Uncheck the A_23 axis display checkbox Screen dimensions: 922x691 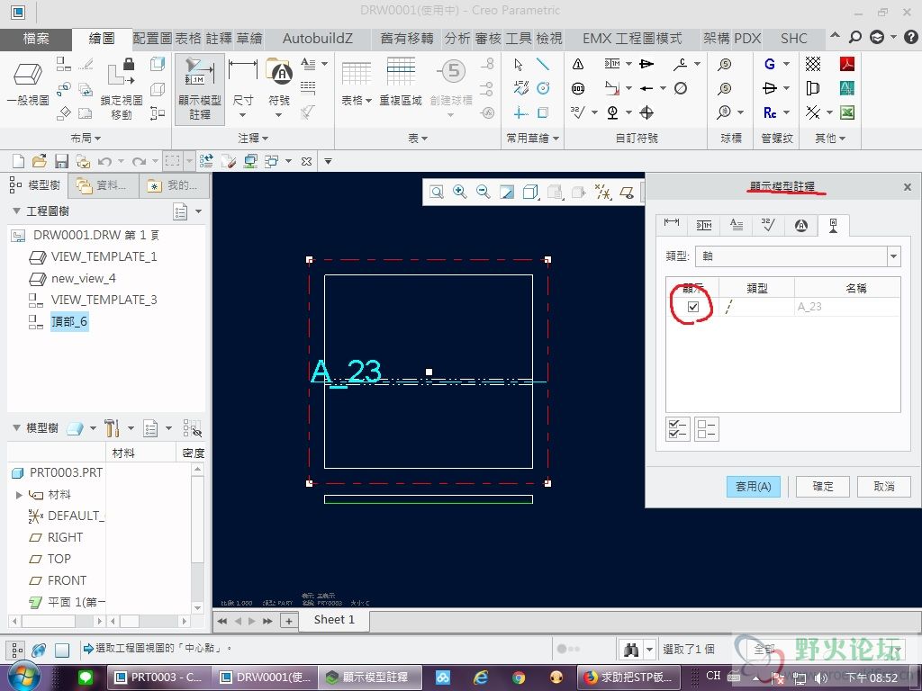[x=692, y=307]
